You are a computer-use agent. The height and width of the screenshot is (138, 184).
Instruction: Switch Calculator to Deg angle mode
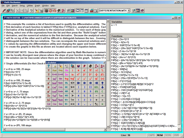pyautogui.click(x=60, y=70)
